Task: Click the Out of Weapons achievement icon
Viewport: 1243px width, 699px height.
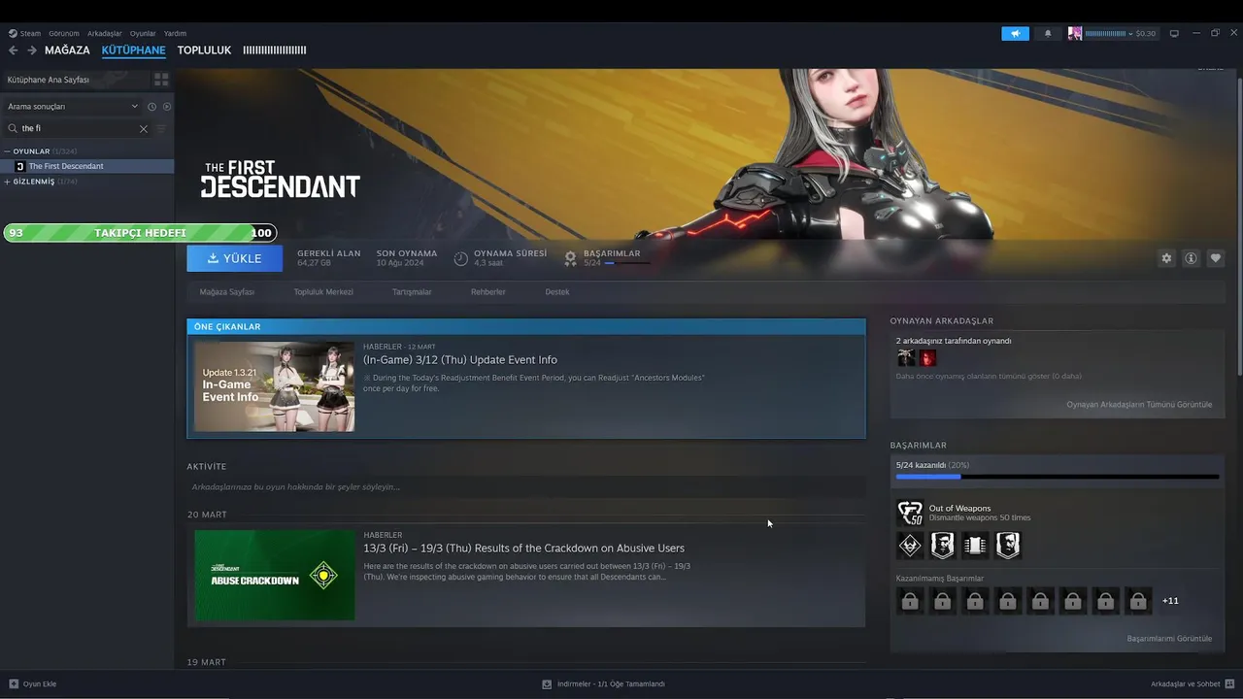Action: [910, 513]
